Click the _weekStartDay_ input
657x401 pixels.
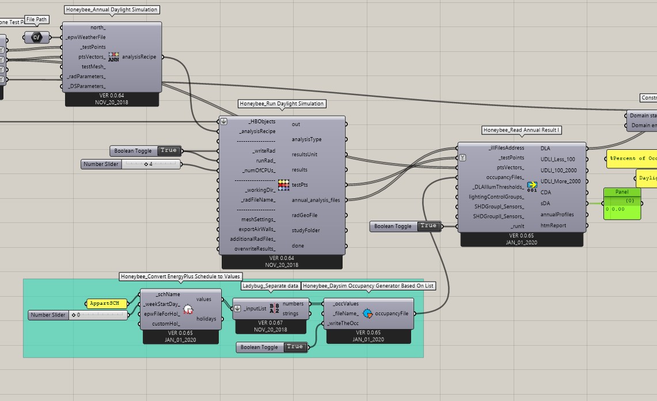tap(162, 304)
